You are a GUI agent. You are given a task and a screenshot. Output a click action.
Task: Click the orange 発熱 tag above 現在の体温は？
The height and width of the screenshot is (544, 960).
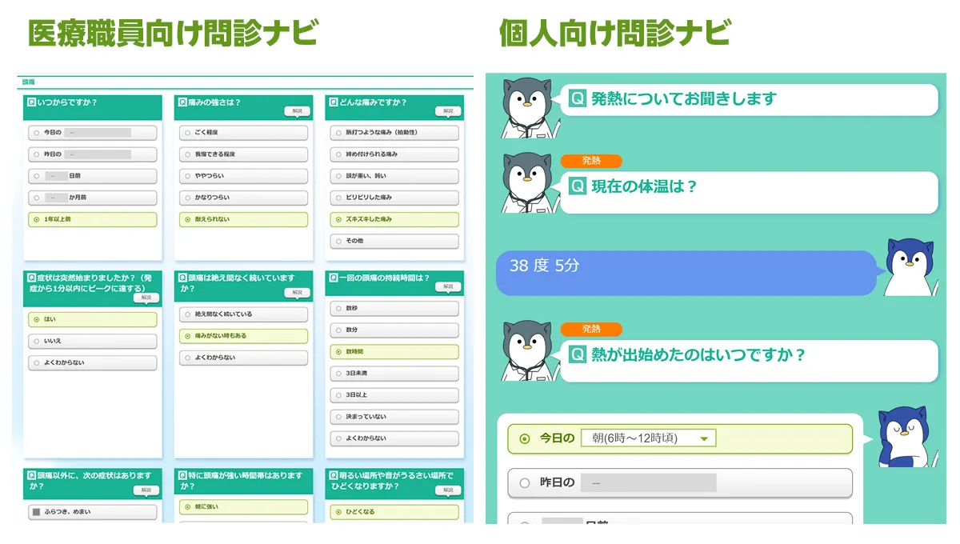(x=590, y=161)
